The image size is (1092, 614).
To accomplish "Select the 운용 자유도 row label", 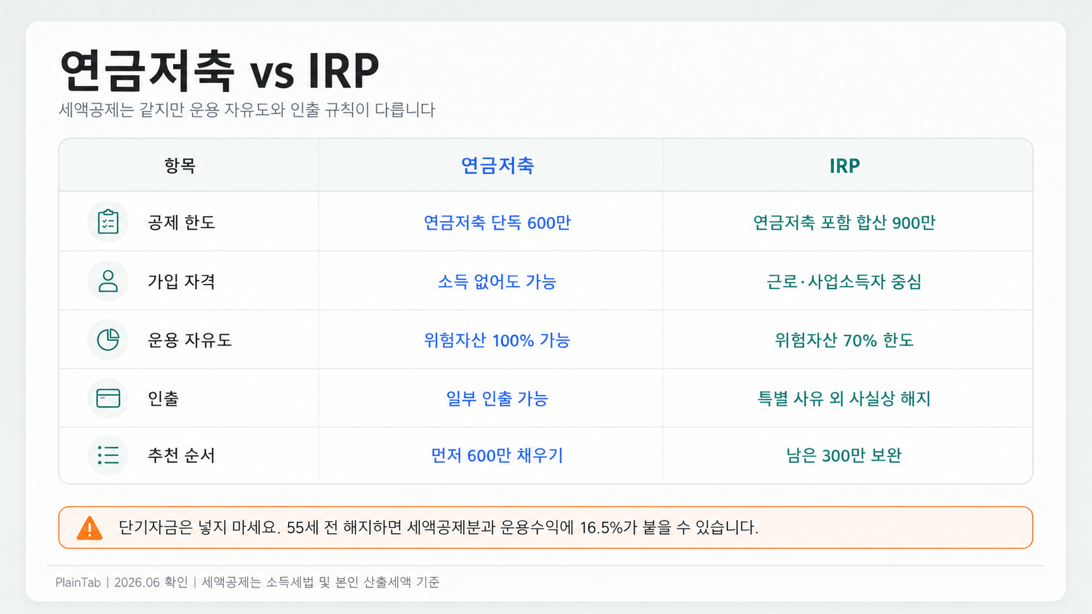I will click(x=190, y=340).
